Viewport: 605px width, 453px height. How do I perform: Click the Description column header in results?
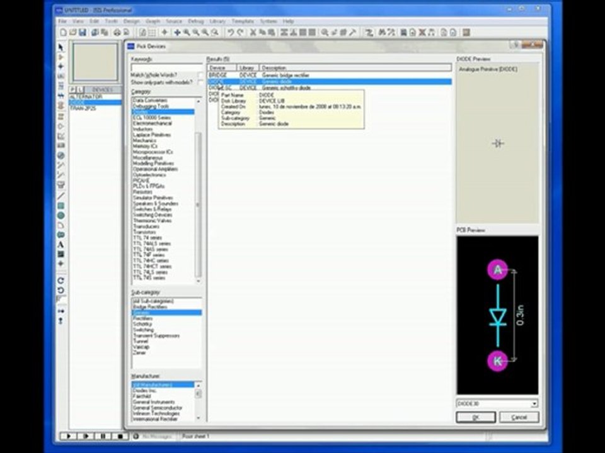click(355, 68)
